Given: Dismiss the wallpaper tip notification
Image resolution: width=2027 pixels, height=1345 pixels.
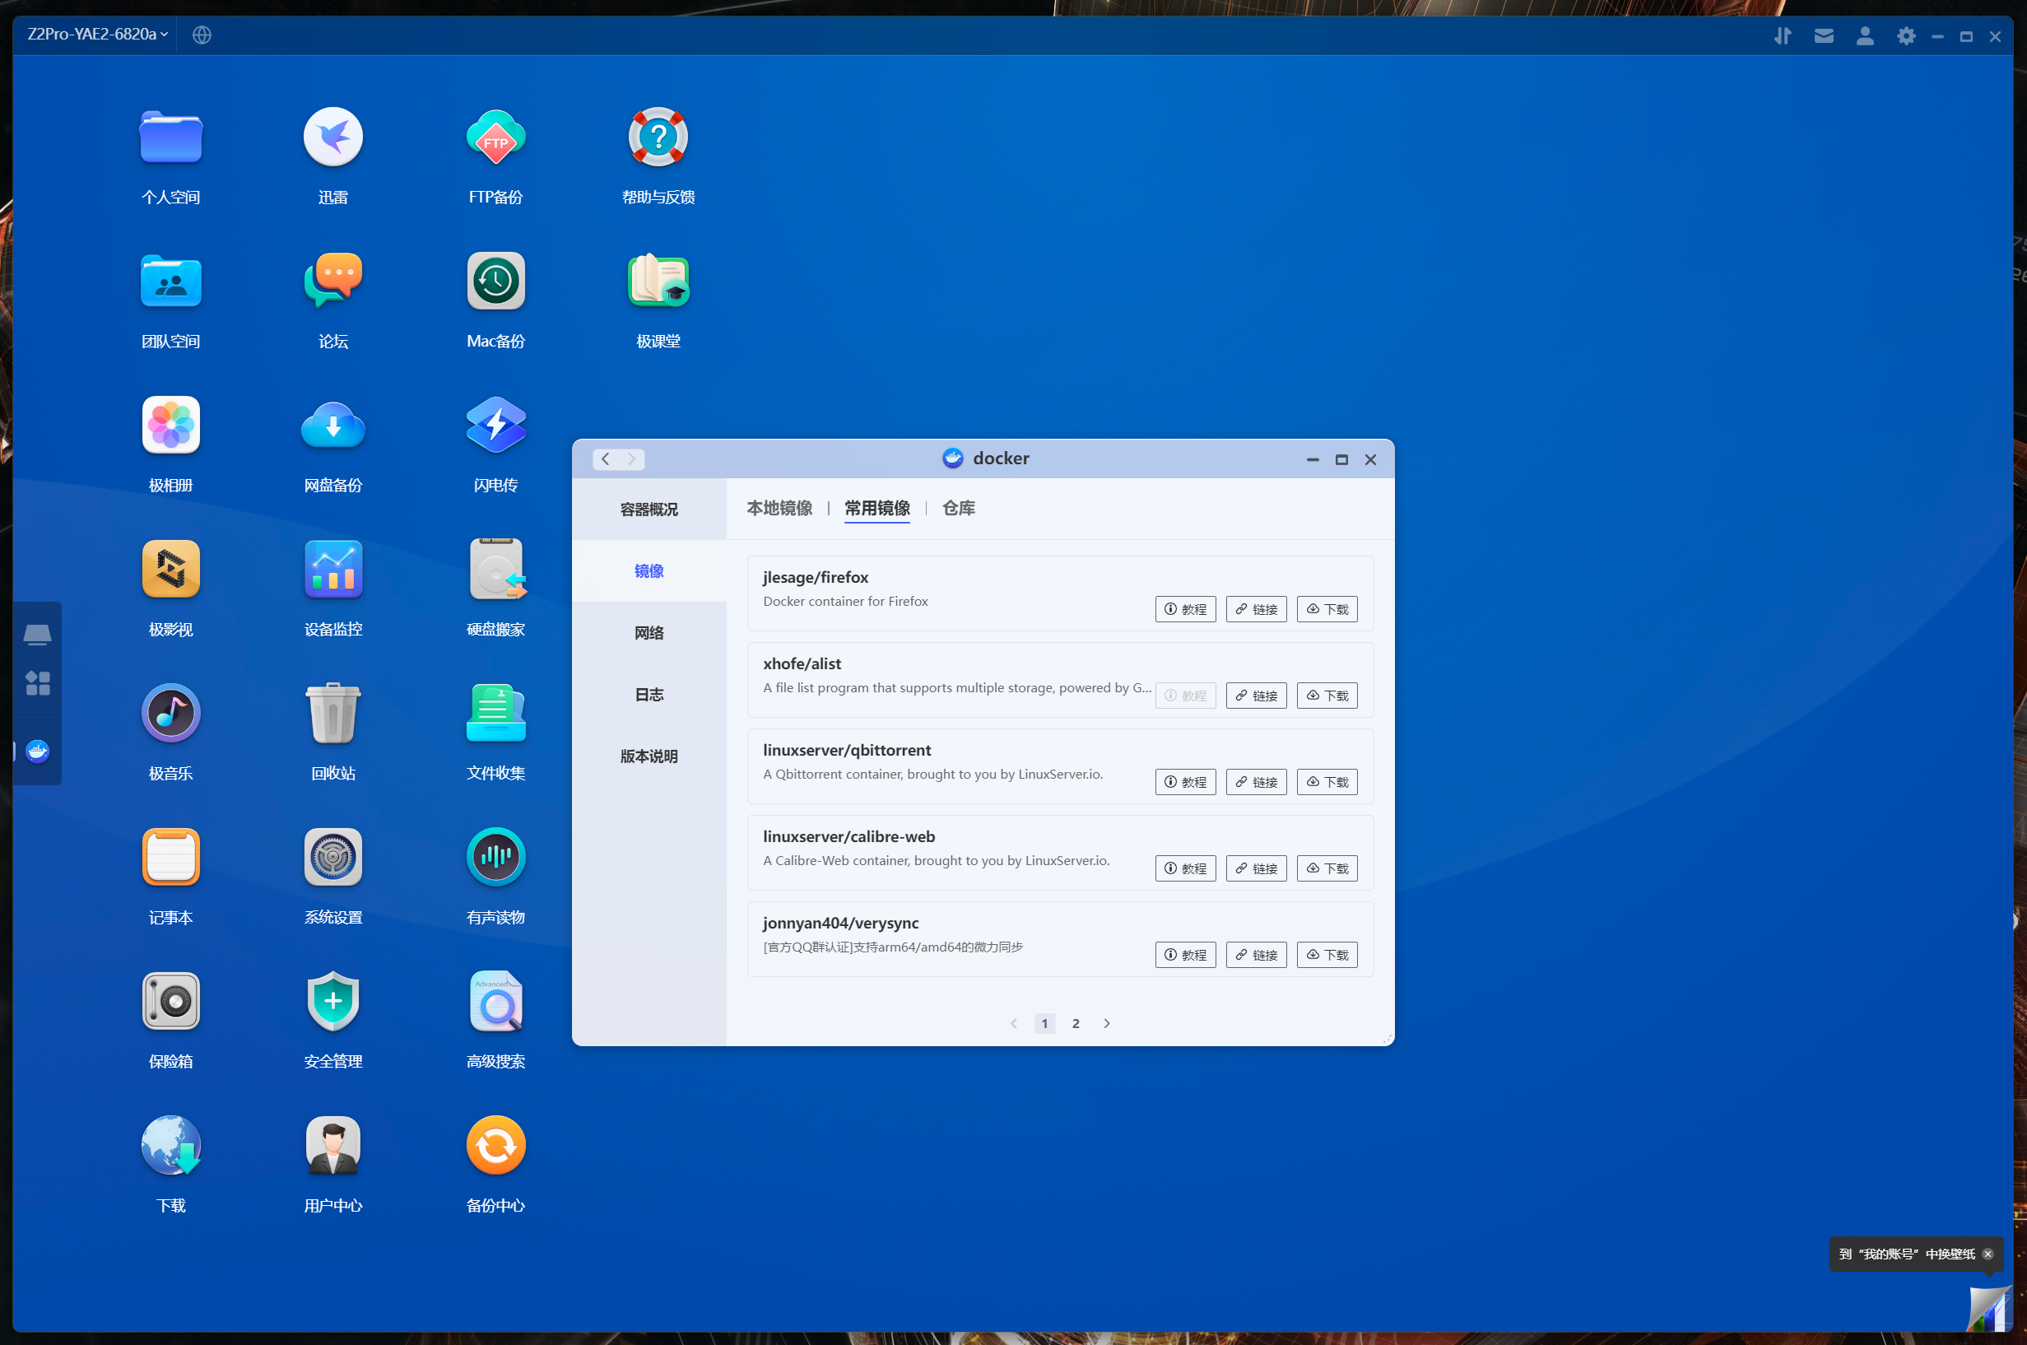Looking at the screenshot, I should pos(1987,1254).
